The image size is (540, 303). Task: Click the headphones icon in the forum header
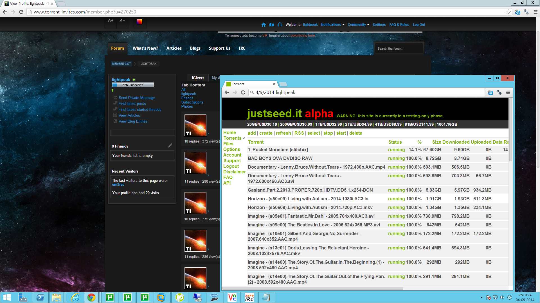point(280,25)
